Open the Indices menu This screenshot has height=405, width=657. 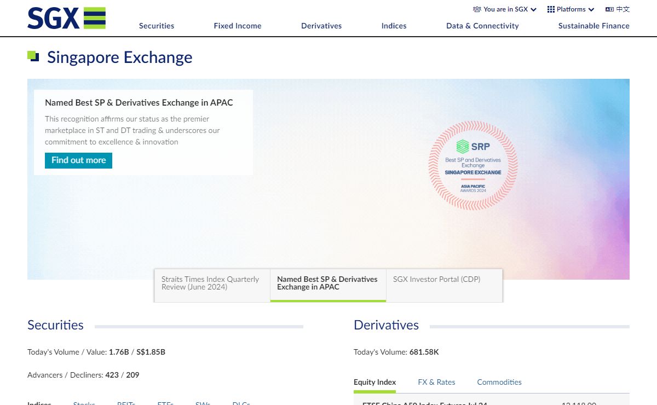coord(394,26)
